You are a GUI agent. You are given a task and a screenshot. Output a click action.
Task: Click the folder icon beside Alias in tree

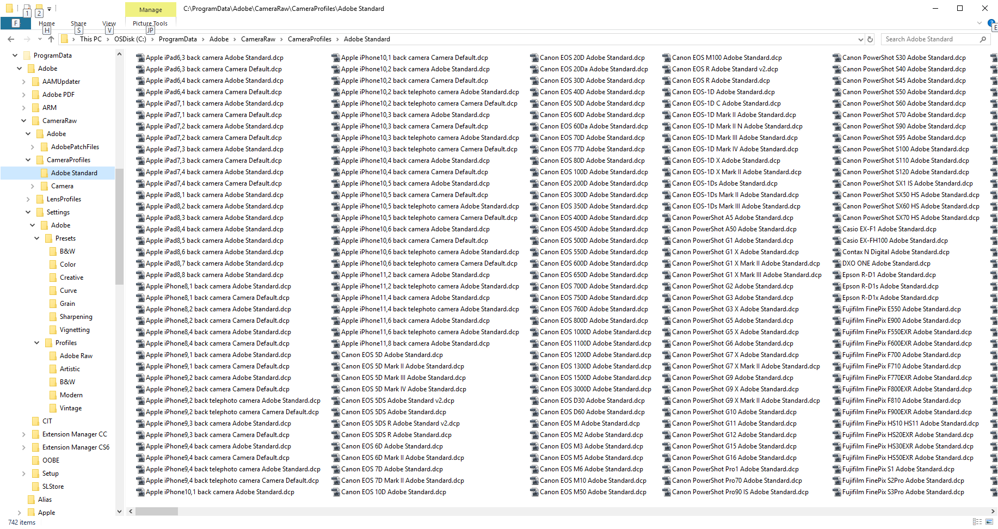coord(32,500)
